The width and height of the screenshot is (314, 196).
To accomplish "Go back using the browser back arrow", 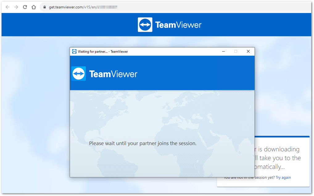I will 7,7.
